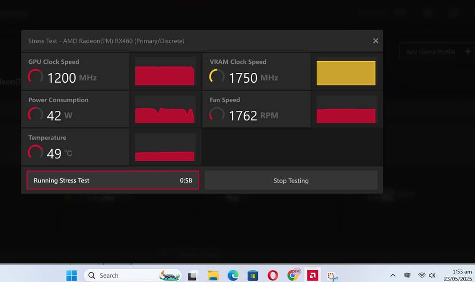Click the 42 W power value

click(x=59, y=116)
